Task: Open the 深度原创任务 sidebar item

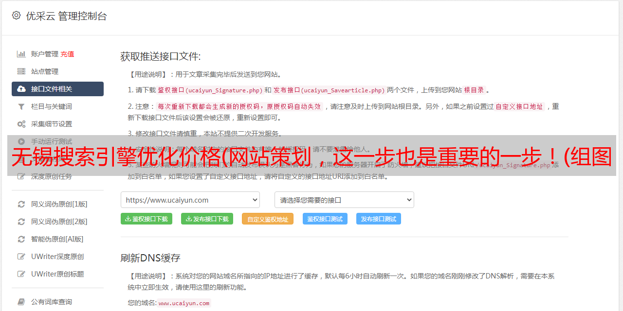Action: 57,176
